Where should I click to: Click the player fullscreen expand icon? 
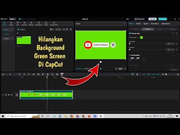coord(125,69)
